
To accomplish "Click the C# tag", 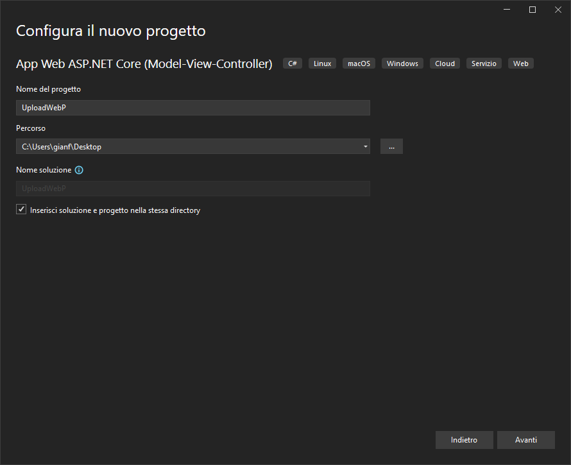I will tap(293, 63).
